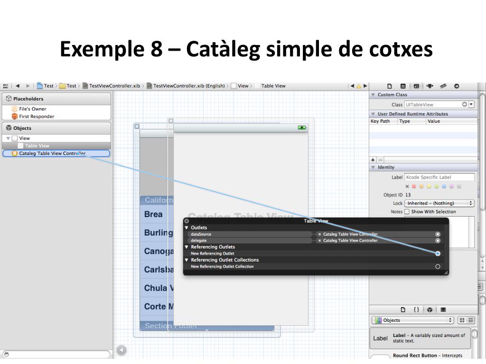Click the dataSource outlet connection circle

coord(438,234)
